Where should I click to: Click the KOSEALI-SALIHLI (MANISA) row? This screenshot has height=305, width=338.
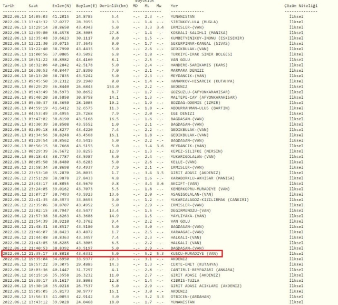tap(194, 32)
